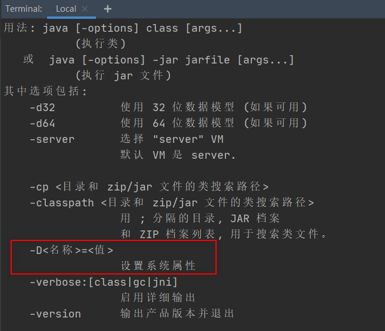Click the '选择 "server" VM' description
385x331 pixels.
click(x=172, y=139)
